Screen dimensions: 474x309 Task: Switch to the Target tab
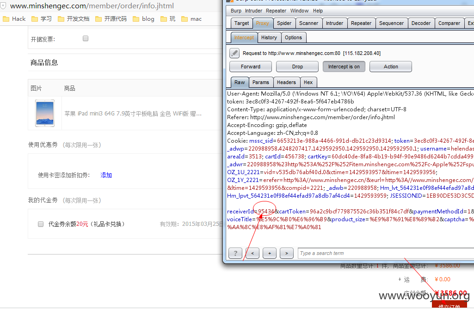[x=241, y=23]
